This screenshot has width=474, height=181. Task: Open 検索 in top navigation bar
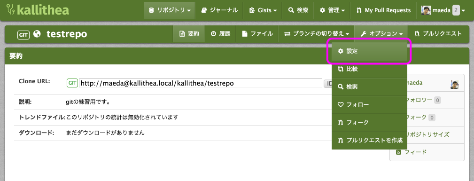click(x=298, y=10)
